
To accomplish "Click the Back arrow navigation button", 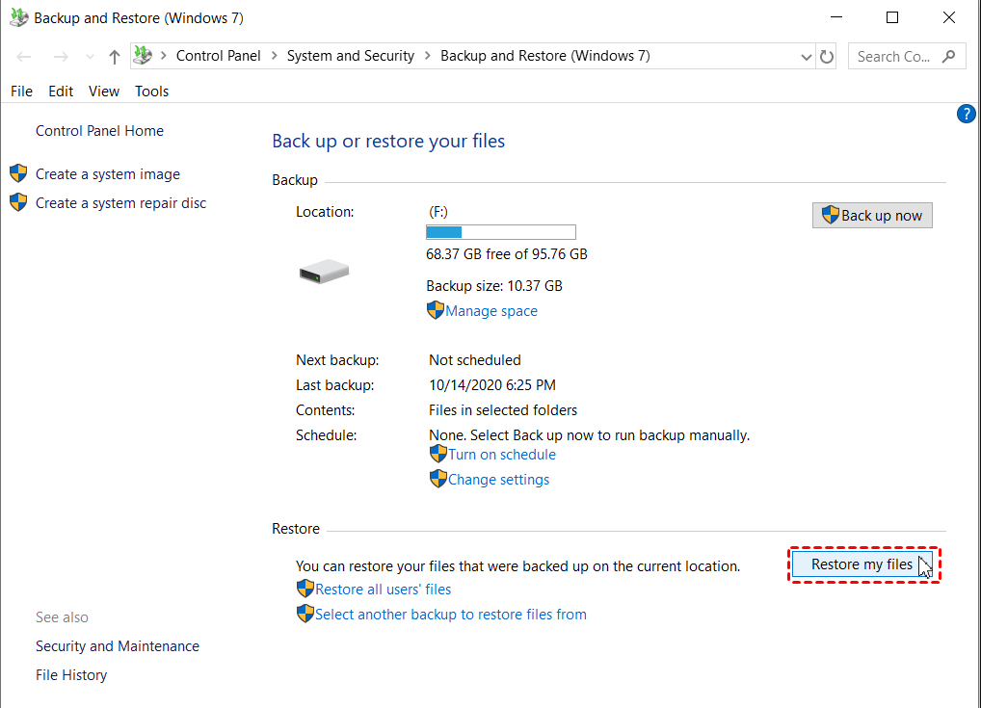I will (25, 57).
